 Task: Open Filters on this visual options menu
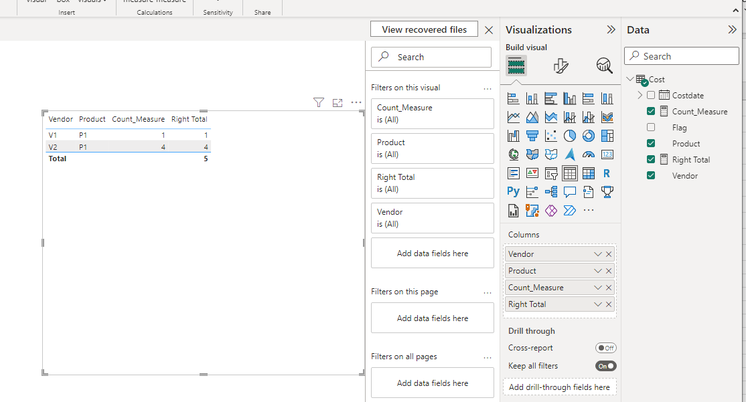pyautogui.click(x=488, y=88)
